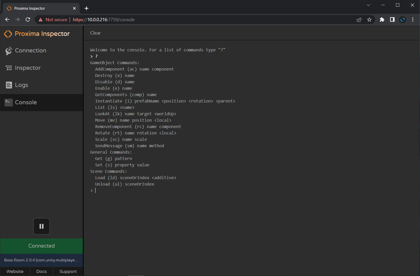Bookmark the page with the star icon
Screen dimensions: 420x276
[x=369, y=19]
